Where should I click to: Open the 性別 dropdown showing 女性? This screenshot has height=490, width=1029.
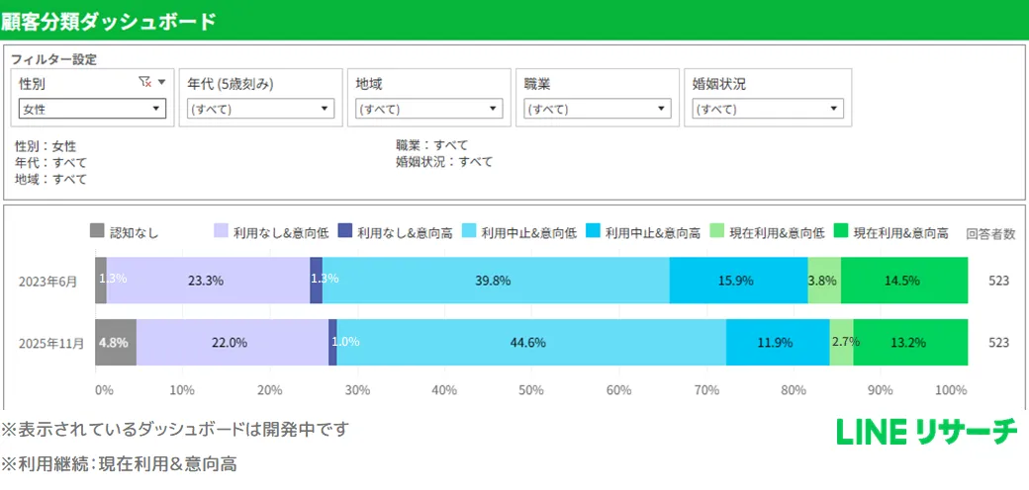tap(92, 109)
